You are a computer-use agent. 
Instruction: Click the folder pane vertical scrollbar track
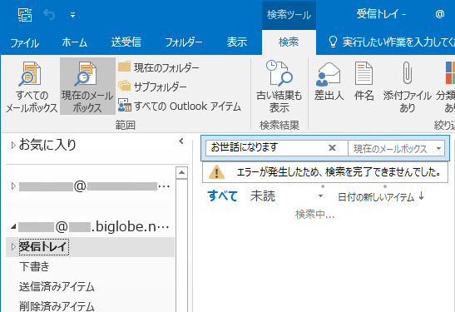pyautogui.click(x=181, y=245)
